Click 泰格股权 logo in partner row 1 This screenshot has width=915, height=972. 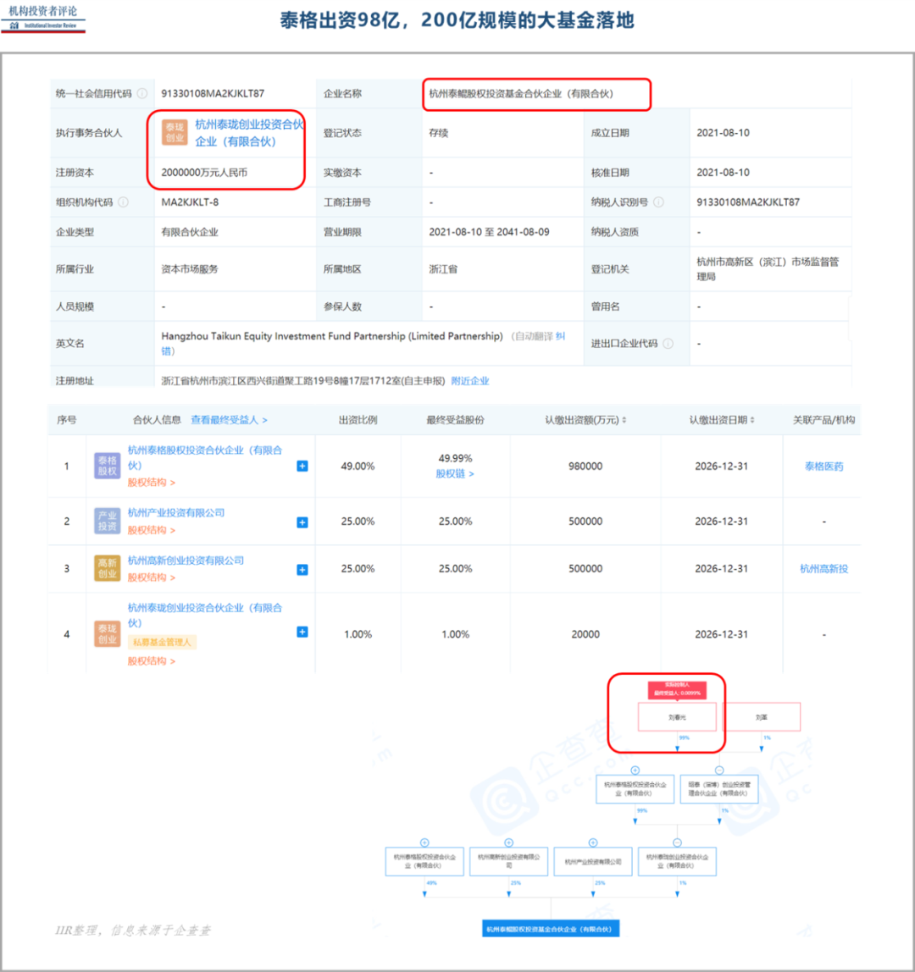[108, 466]
